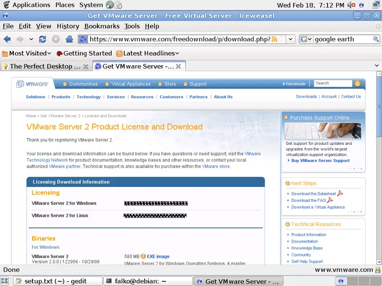Switch to setup.txt gedit window in taskbar

[x=57, y=281]
